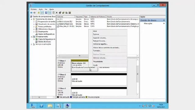The height and width of the screenshot is (110, 195).
Task: Select the VBox_GAs (D:) volume row
Action: tap(98, 26)
